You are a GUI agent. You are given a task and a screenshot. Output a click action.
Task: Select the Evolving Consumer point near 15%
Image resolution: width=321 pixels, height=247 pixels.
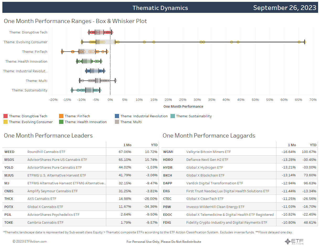tap(154, 42)
